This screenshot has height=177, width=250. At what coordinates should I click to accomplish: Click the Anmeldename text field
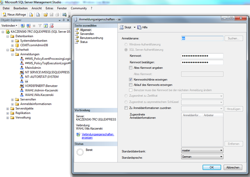click(202, 38)
